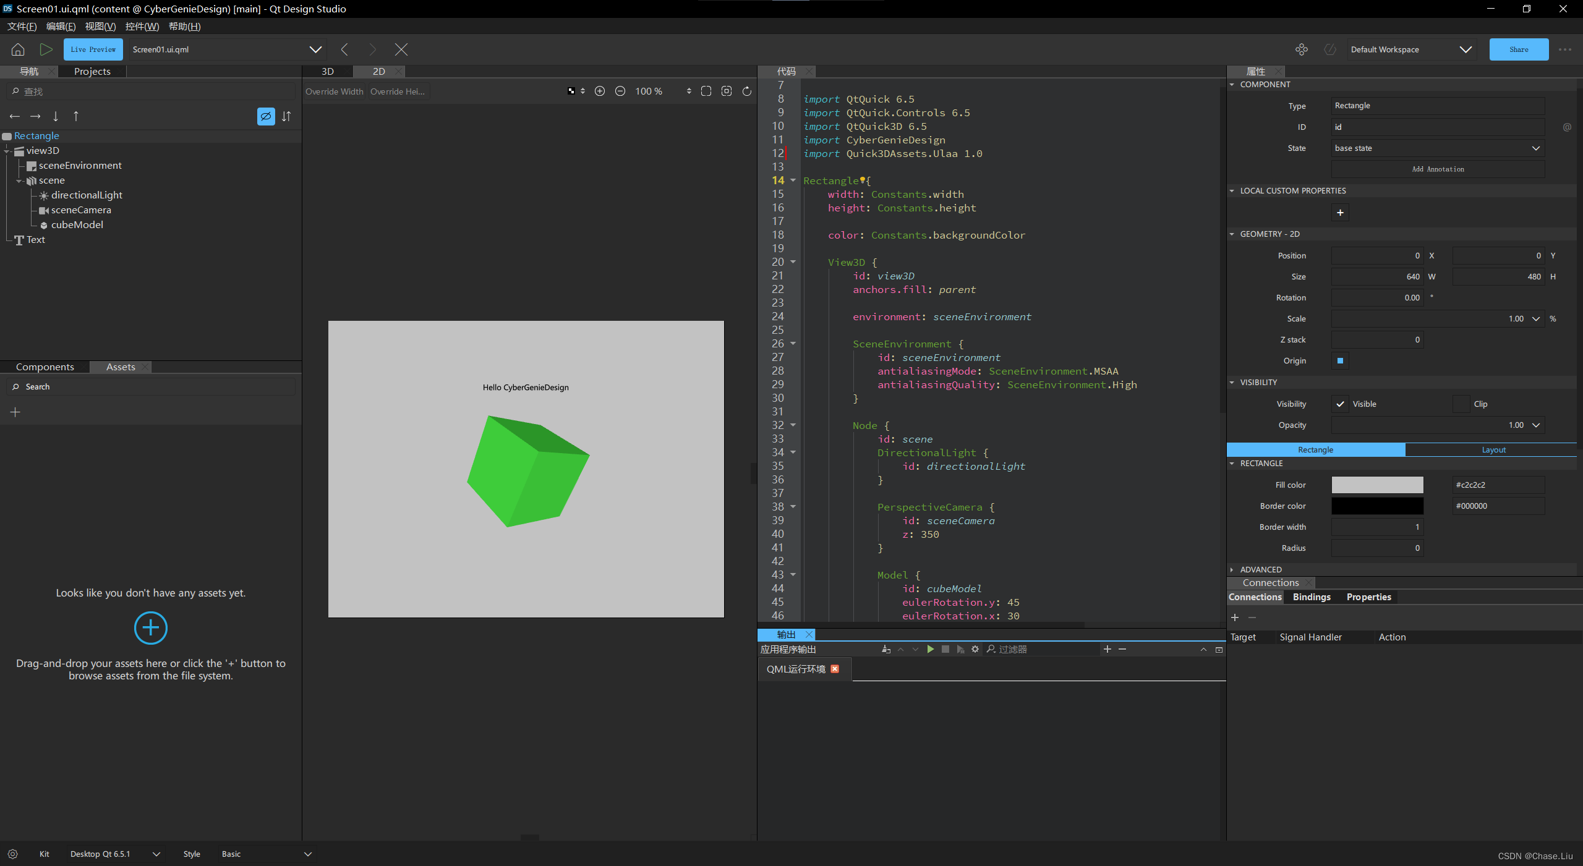Click the Add Annotation button
Viewport: 1583px width, 866px height.
point(1438,169)
